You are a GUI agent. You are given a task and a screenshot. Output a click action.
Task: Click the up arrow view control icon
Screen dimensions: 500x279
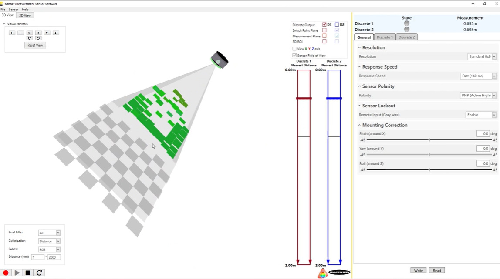tap(47, 33)
